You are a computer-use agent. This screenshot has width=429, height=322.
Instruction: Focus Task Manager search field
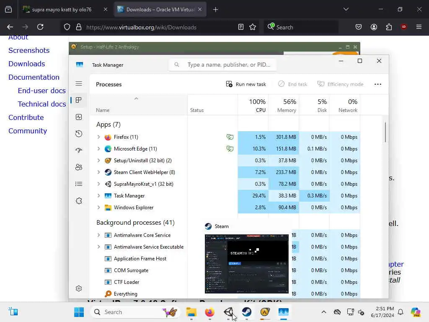coord(222,65)
